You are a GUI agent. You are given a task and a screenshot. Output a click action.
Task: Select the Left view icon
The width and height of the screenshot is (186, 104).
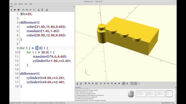[x=112, y=83]
